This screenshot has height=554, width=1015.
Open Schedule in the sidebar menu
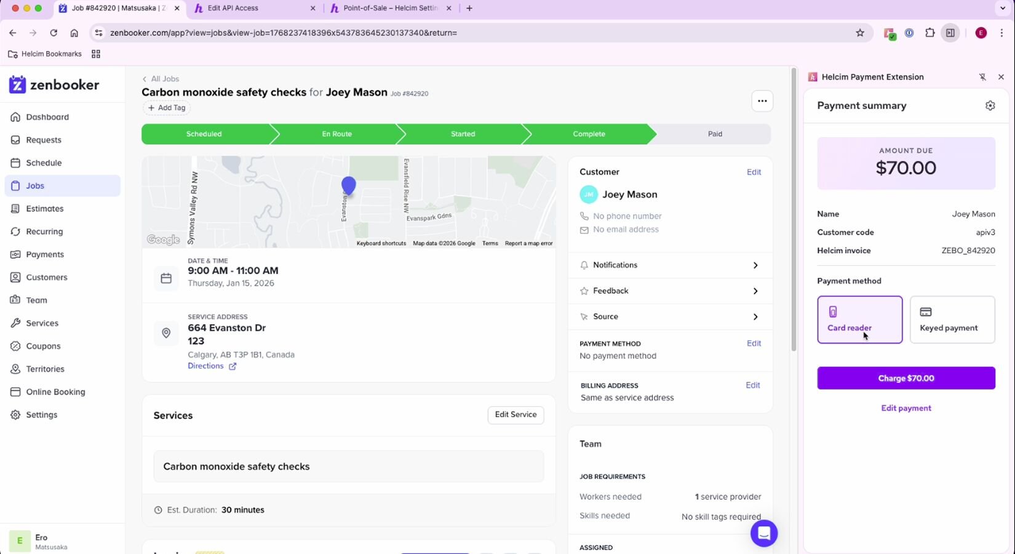[x=44, y=163]
